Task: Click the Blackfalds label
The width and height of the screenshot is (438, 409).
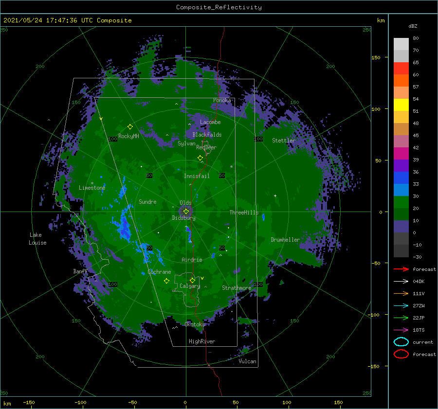Action: (x=207, y=135)
